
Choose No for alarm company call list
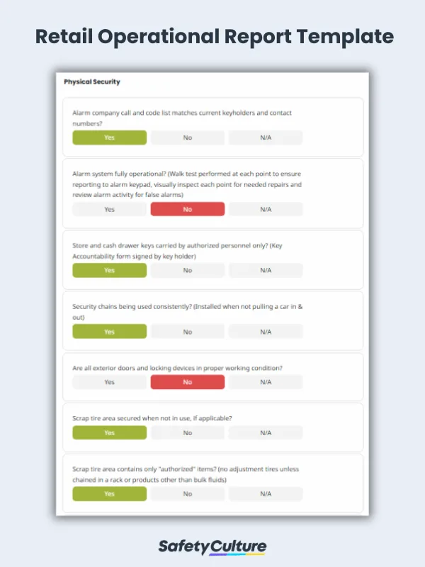[x=188, y=137]
